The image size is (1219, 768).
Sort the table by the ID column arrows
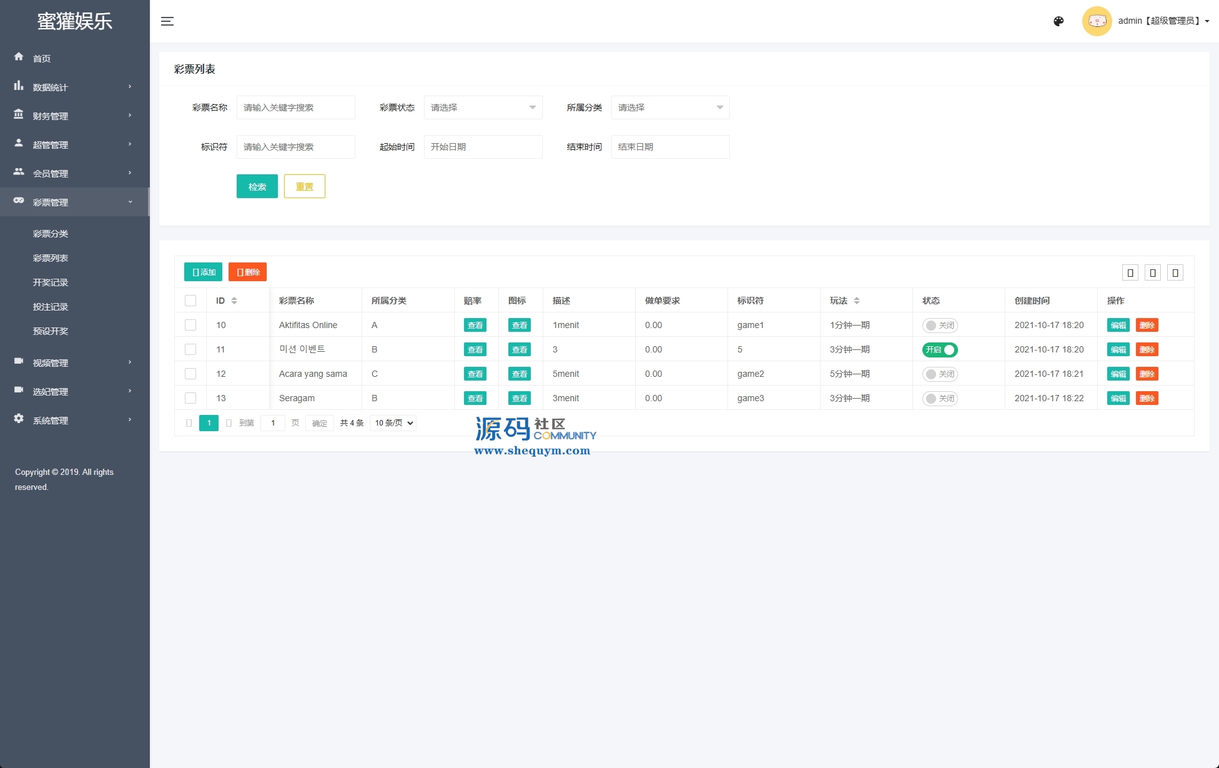tap(234, 301)
